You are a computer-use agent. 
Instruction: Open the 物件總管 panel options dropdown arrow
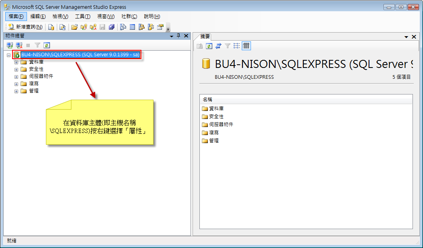pyautogui.click(x=172, y=35)
